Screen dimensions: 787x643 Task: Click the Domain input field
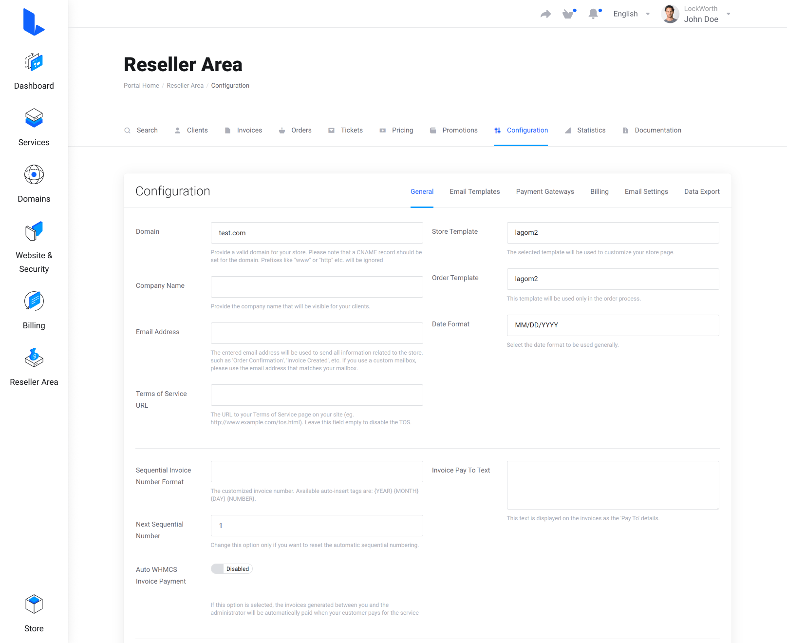(x=317, y=233)
